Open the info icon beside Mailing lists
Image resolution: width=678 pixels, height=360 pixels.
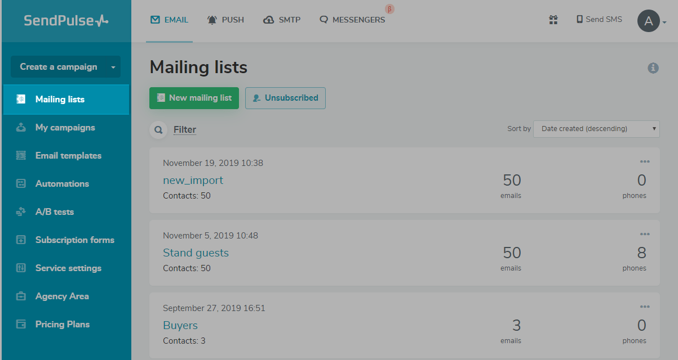653,68
